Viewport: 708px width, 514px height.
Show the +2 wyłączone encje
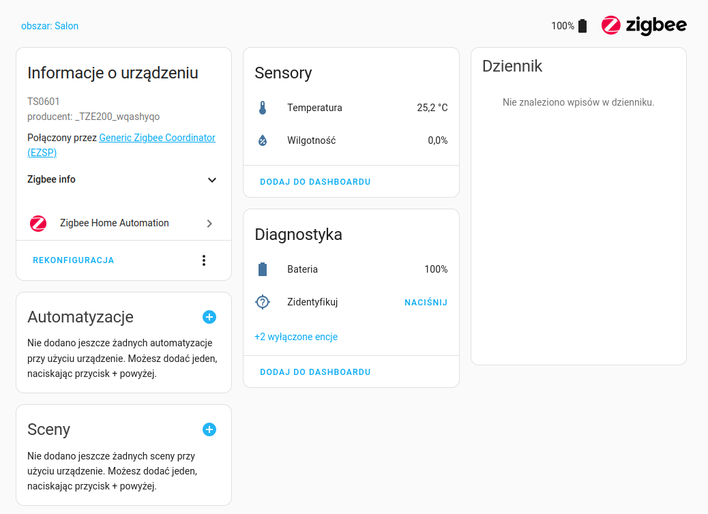[x=296, y=337]
